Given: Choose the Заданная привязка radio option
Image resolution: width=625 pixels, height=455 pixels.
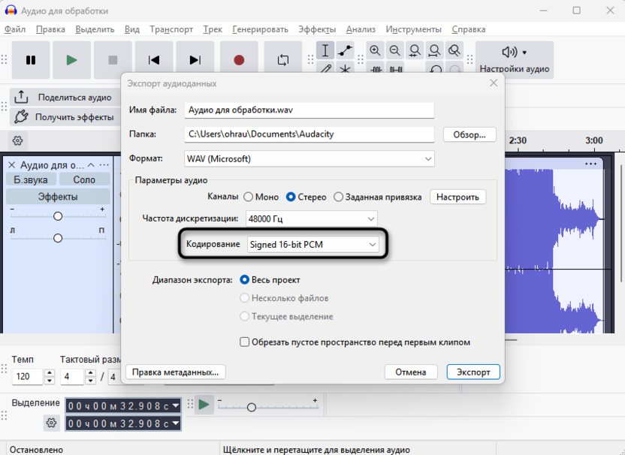Looking at the screenshot, I should click(x=338, y=197).
